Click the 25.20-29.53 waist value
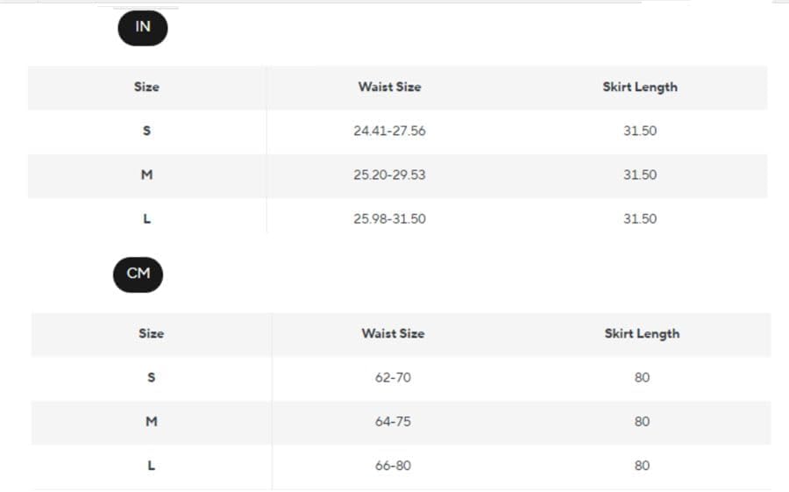This screenshot has height=492, width=789. click(389, 175)
